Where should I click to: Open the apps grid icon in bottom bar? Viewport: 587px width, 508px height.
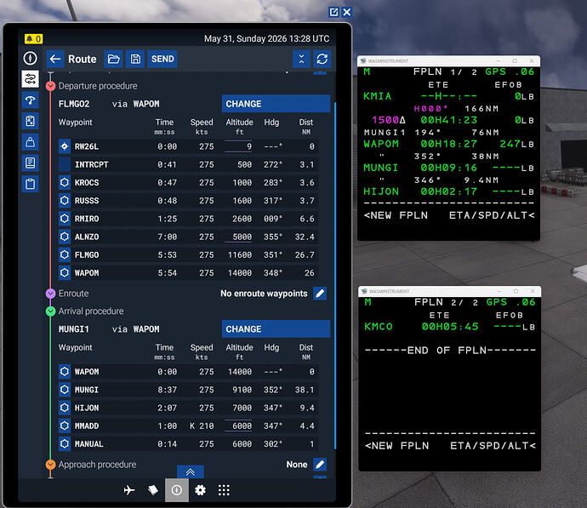pos(224,490)
